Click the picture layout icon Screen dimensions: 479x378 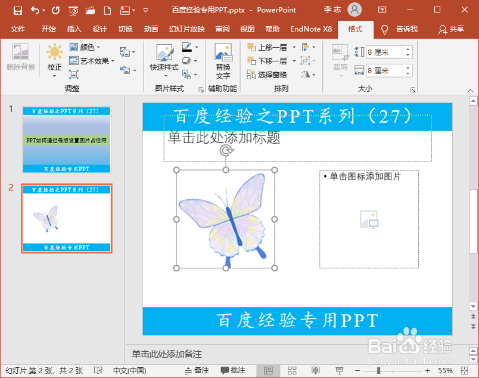[x=186, y=74]
